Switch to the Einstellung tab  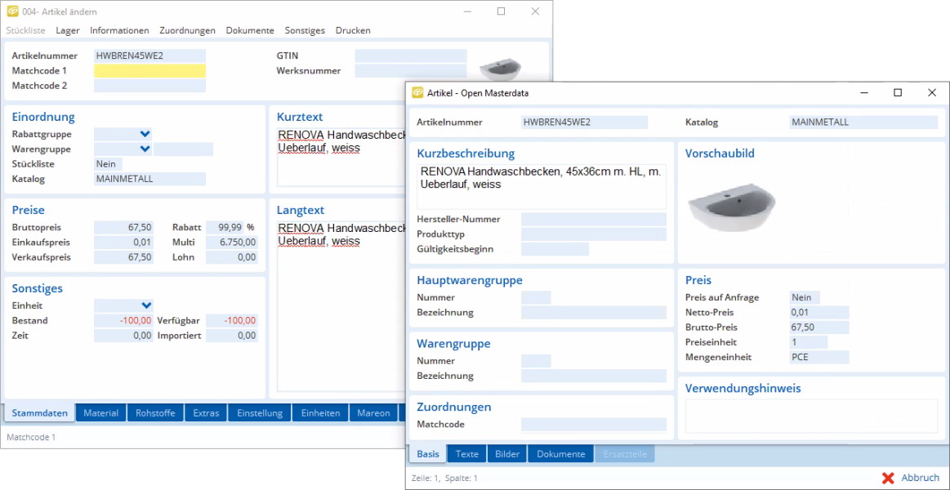tap(260, 413)
